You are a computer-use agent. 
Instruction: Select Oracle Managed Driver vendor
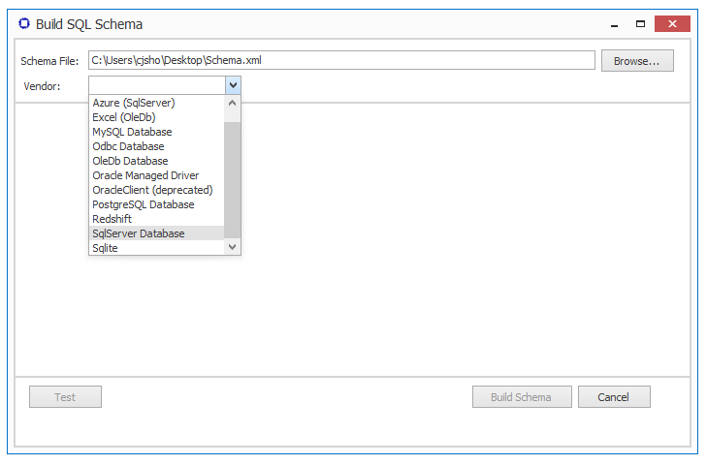[156, 175]
